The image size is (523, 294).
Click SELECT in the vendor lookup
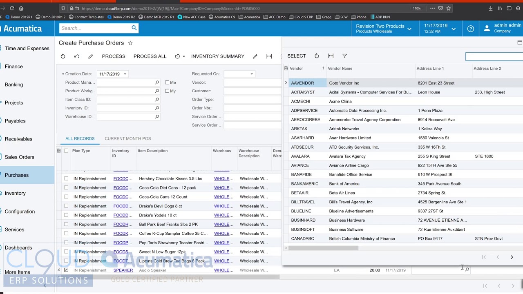(297, 56)
